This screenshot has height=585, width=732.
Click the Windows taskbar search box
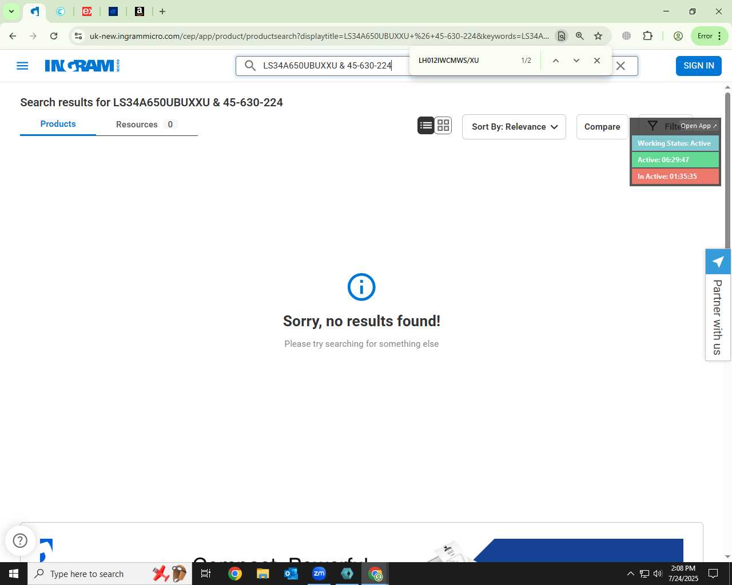(110, 574)
